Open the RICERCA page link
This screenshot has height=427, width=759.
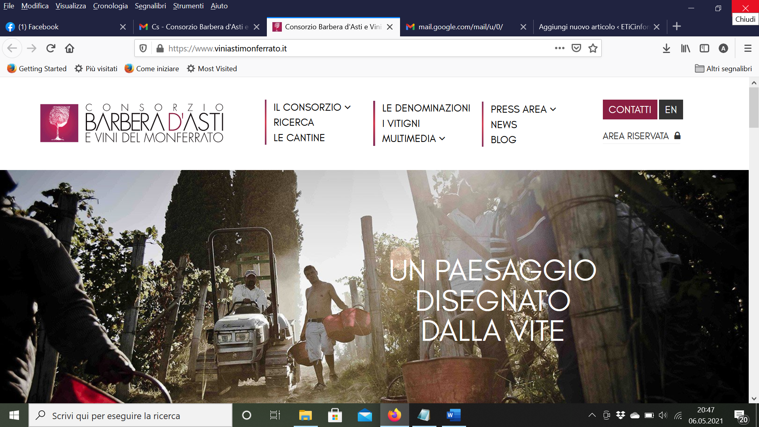(294, 122)
